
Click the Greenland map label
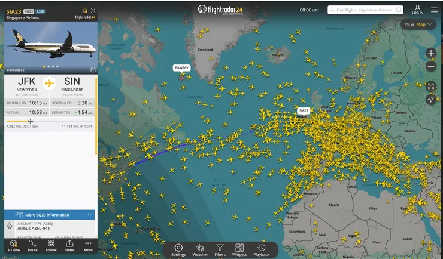(x=205, y=50)
